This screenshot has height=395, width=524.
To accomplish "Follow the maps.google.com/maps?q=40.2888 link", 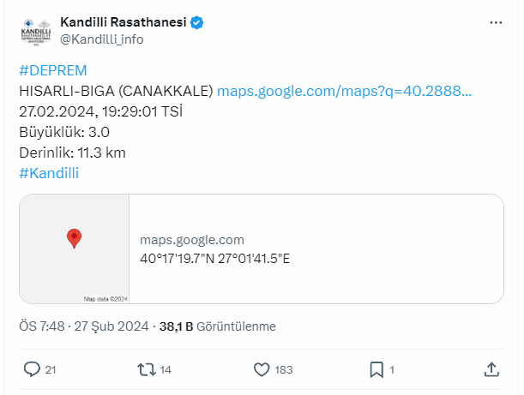I will pyautogui.click(x=345, y=91).
